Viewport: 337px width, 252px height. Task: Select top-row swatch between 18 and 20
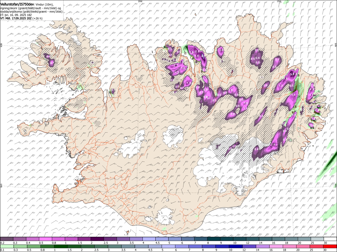(x=291, y=239)
